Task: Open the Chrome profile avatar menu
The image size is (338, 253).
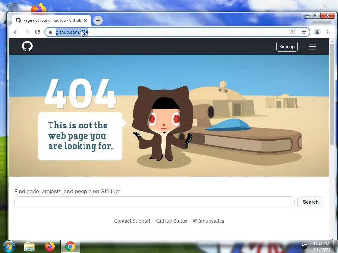Action: coord(317,32)
